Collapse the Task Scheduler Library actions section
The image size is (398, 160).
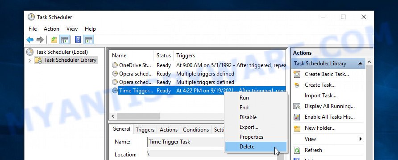[360, 64]
